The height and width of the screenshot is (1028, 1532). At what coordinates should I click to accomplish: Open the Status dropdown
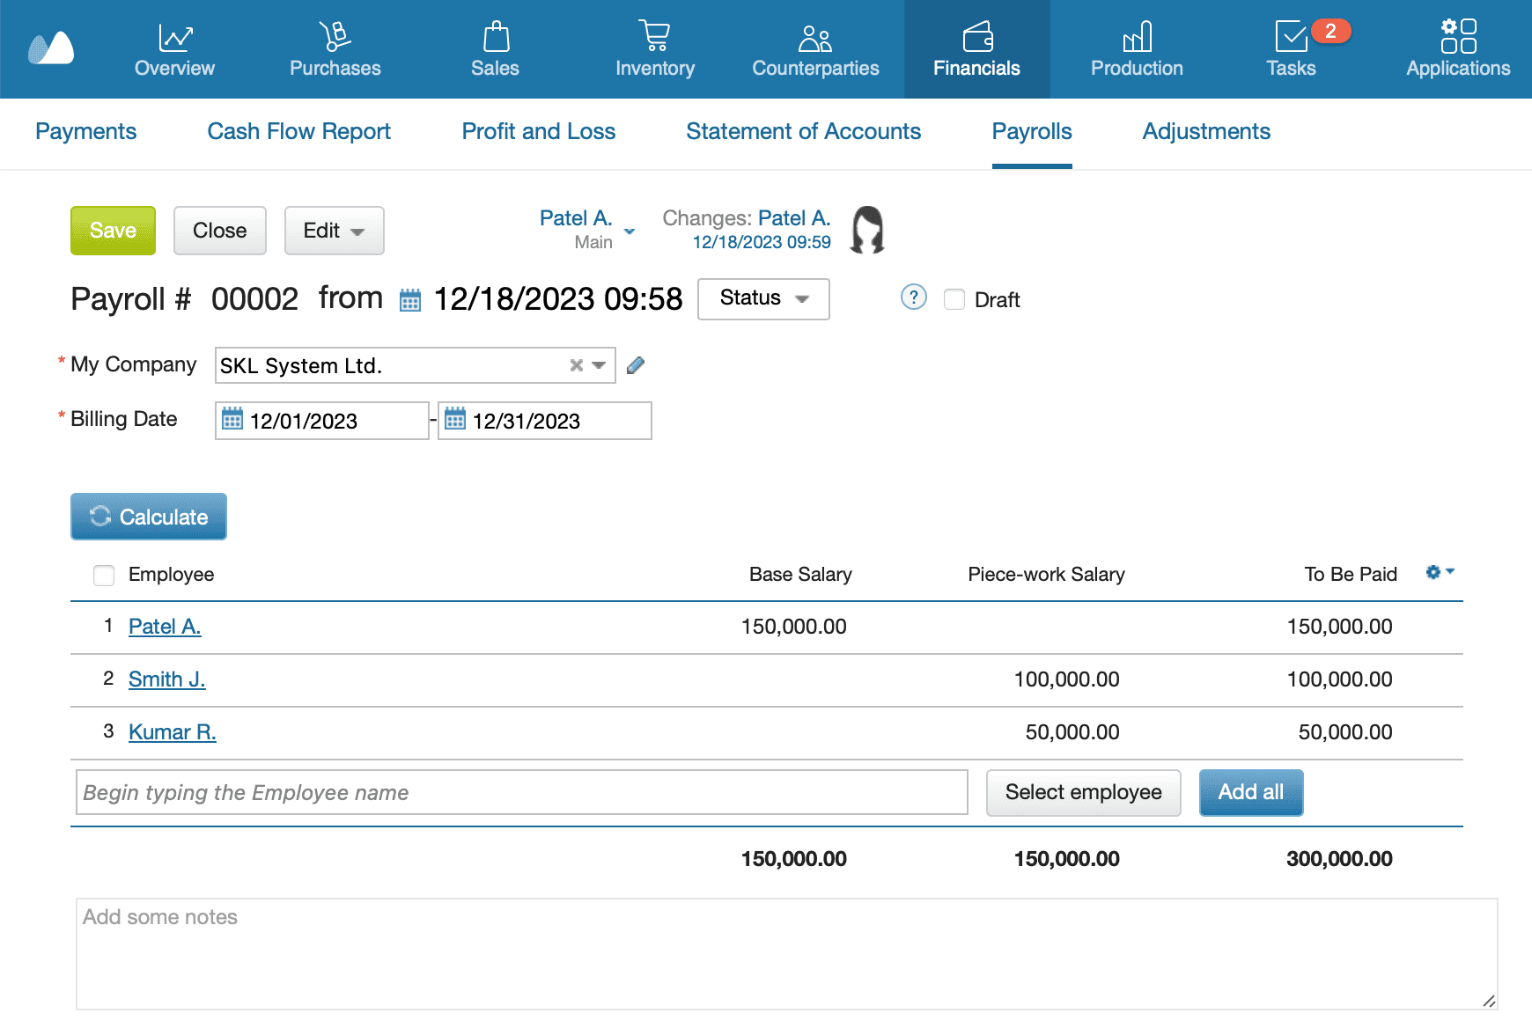point(762,299)
